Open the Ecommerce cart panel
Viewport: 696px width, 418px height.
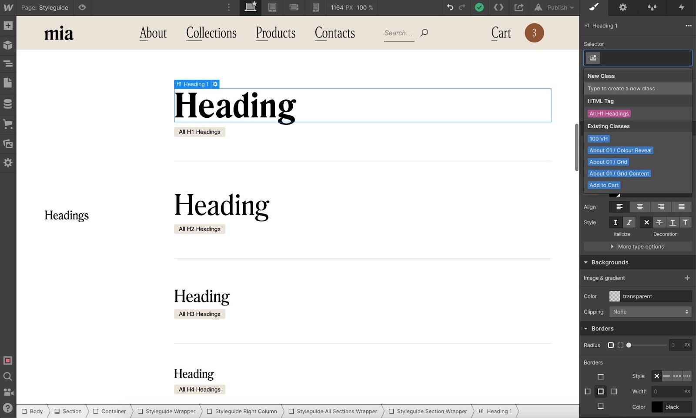click(8, 124)
